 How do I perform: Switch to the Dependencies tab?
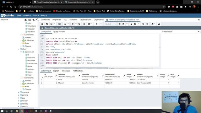click(85, 19)
